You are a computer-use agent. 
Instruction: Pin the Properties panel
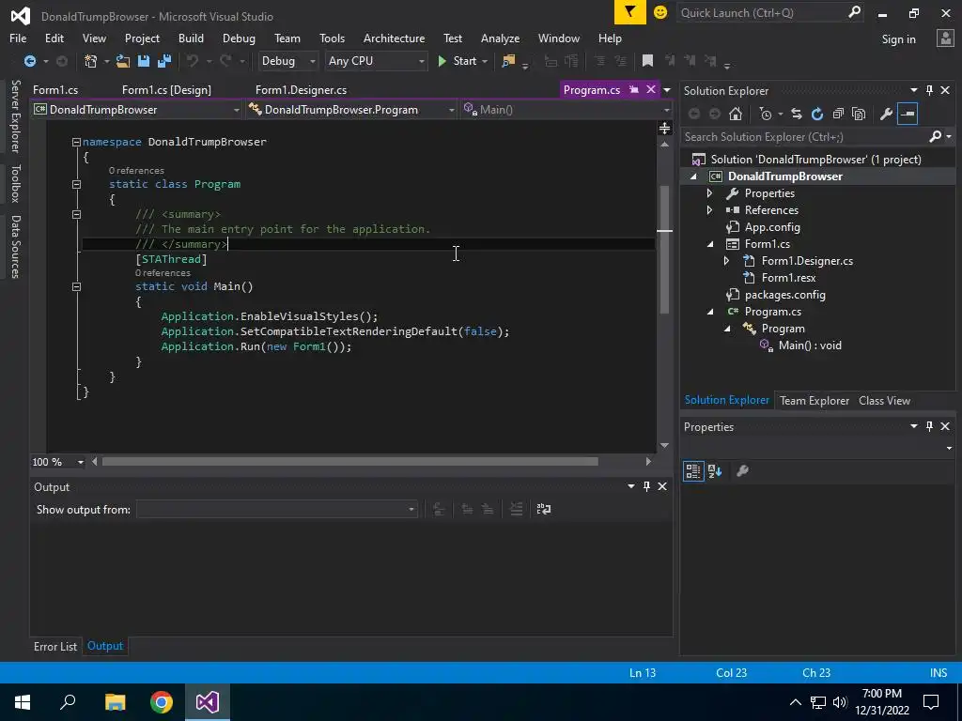coord(929,426)
